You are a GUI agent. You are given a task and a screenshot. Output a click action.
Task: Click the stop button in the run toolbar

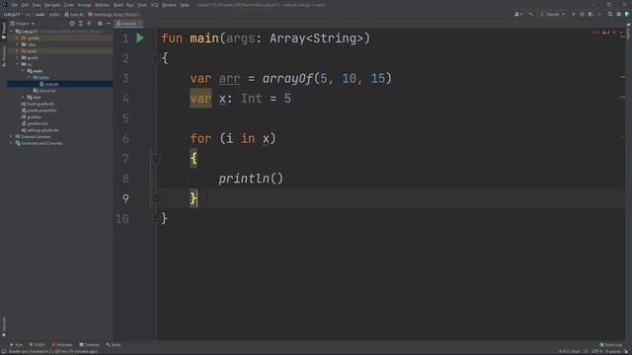click(x=599, y=14)
